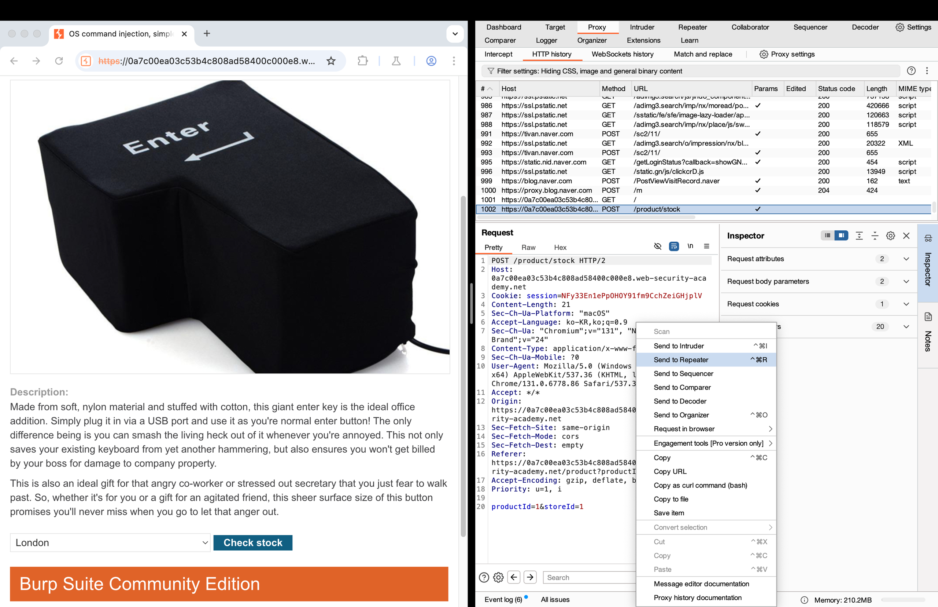The height and width of the screenshot is (607, 938).
Task: Open the browser profile icon
Action: tap(431, 61)
